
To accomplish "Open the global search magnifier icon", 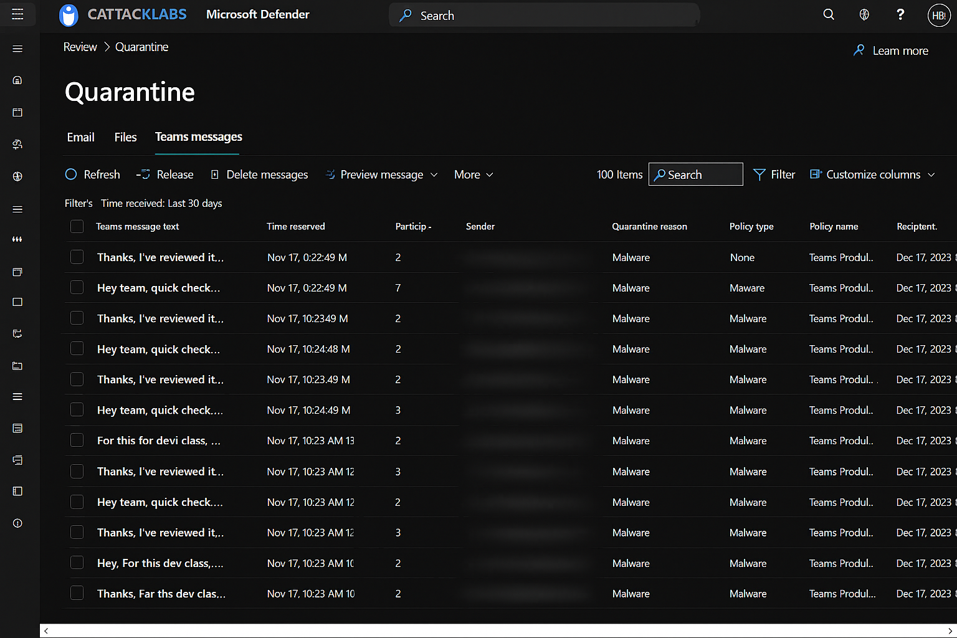I will (829, 14).
